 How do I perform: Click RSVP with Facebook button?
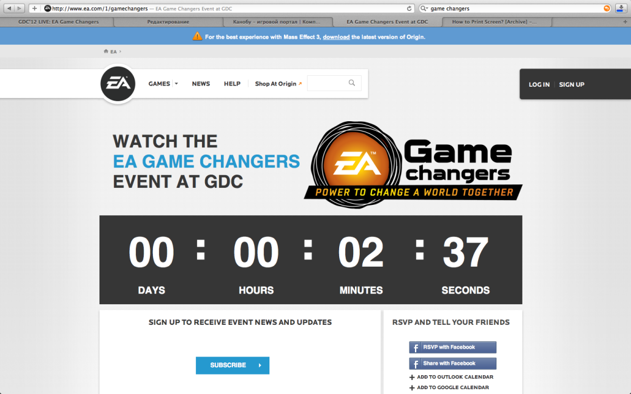click(453, 347)
